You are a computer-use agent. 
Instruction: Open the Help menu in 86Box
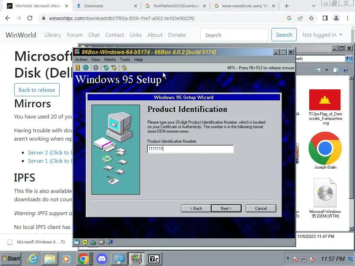click(138, 60)
